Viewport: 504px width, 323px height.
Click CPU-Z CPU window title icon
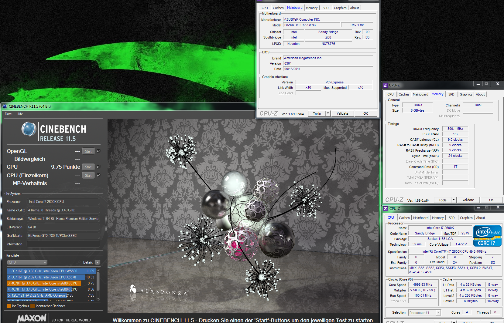pos(386,209)
